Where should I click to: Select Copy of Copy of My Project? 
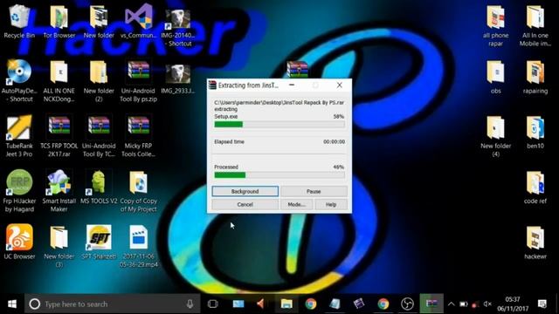pos(138,191)
